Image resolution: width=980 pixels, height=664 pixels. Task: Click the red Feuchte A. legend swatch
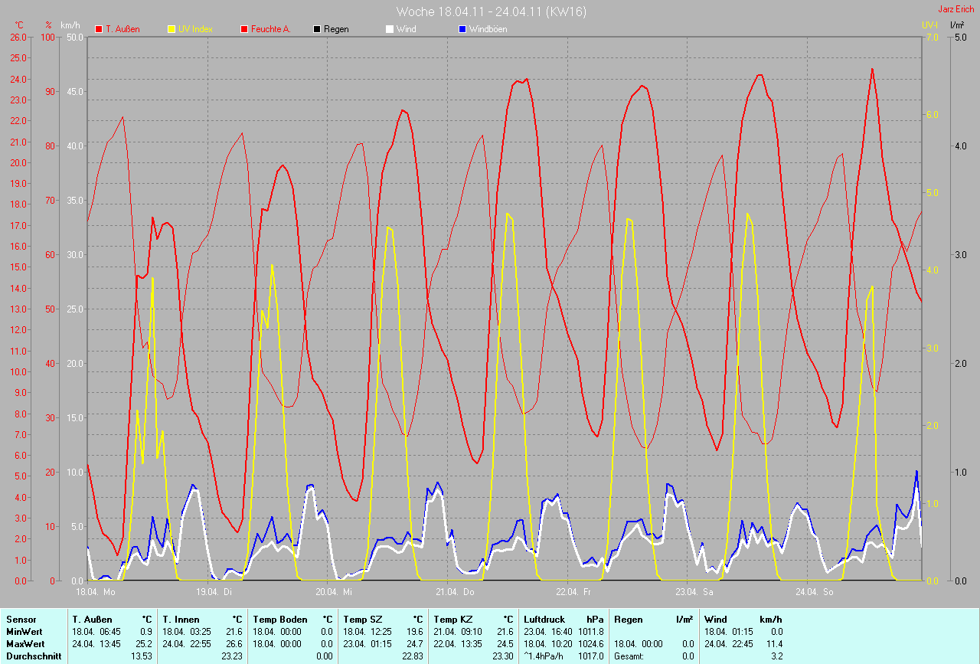(x=244, y=29)
